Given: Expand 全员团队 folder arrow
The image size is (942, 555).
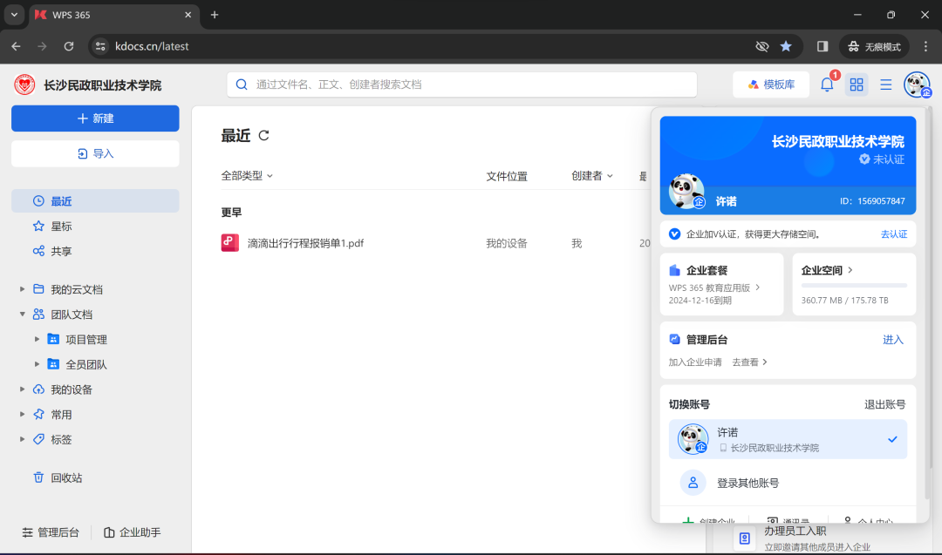Looking at the screenshot, I should 37,364.
